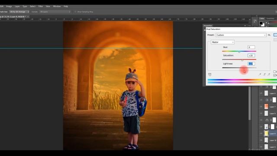This screenshot has width=277, height=156.
Task: Click the masked boy layer thumbnail above Layer 8
Action: (x=266, y=127)
